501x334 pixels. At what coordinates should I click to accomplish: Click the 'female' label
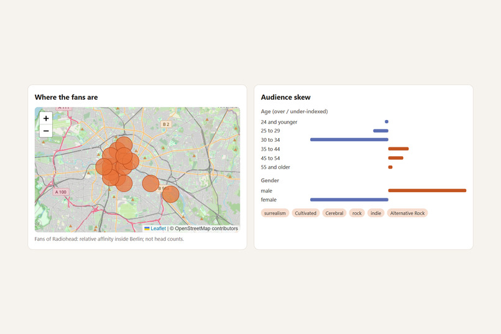(x=269, y=200)
